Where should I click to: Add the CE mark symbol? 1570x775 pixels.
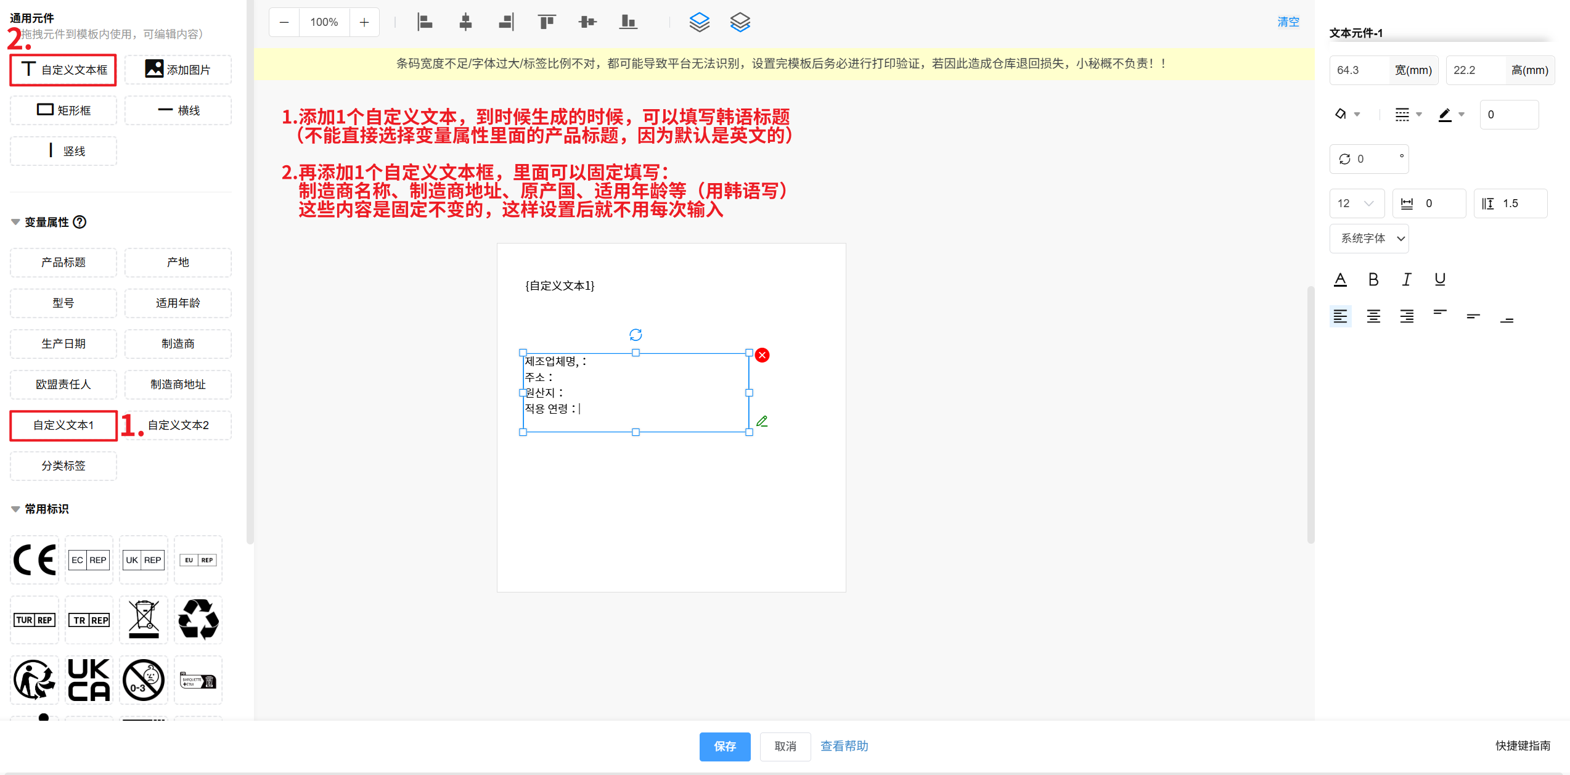pos(35,560)
